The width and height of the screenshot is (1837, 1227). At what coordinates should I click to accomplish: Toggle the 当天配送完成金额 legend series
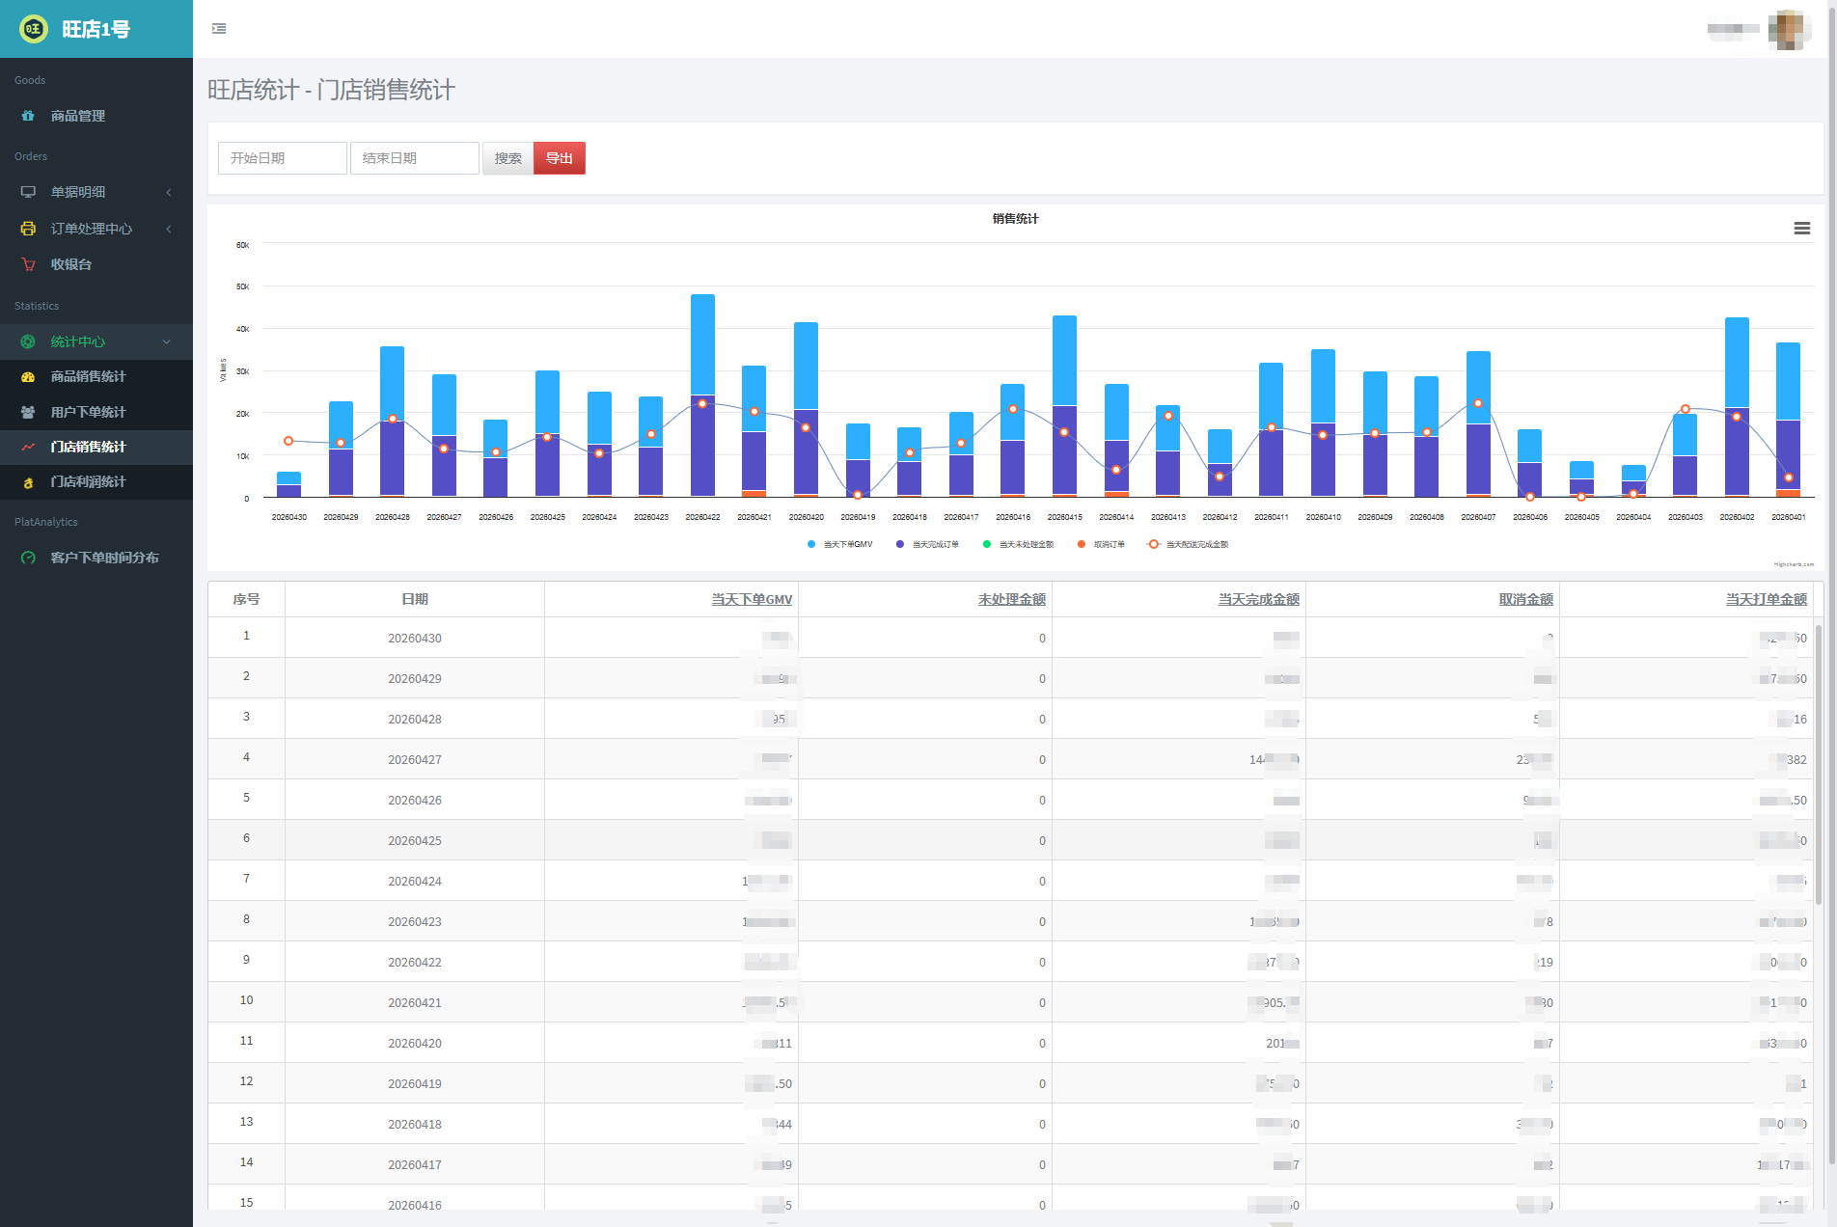click(x=1188, y=544)
